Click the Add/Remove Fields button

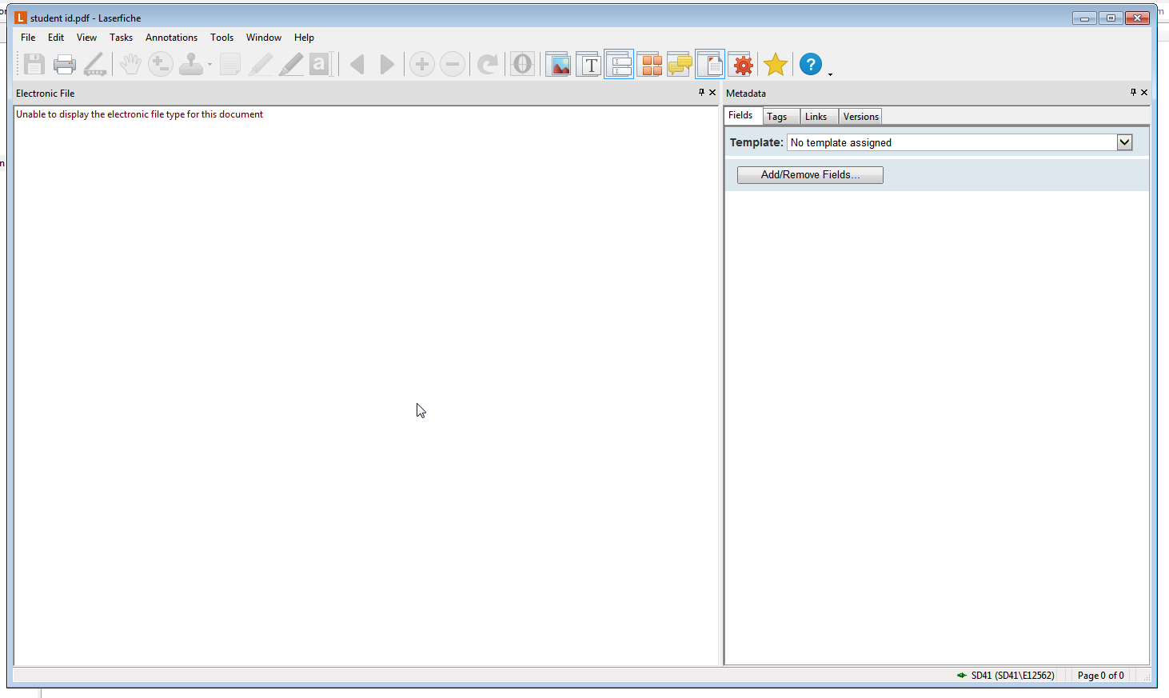click(x=810, y=175)
